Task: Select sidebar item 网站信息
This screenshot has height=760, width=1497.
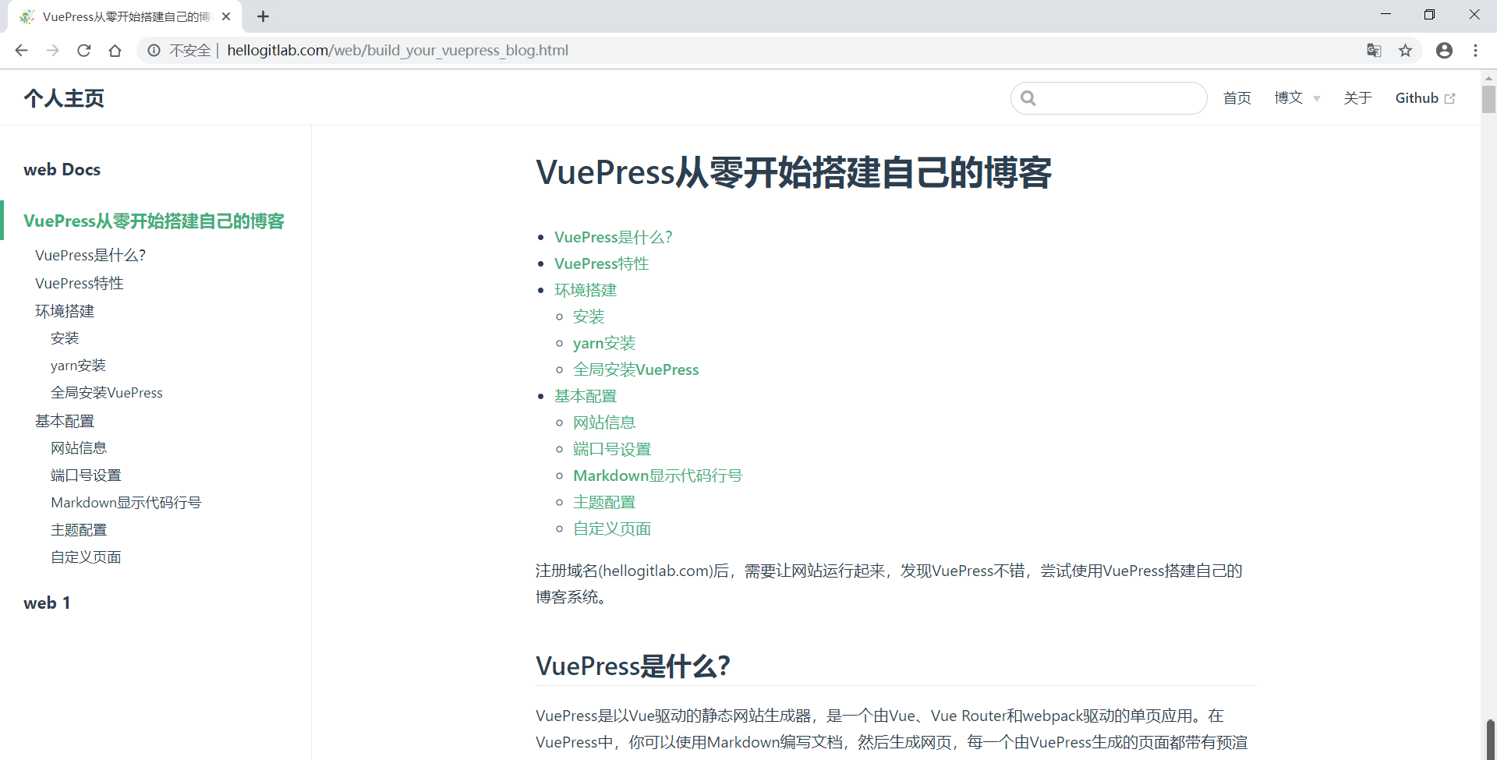Action: [x=79, y=448]
